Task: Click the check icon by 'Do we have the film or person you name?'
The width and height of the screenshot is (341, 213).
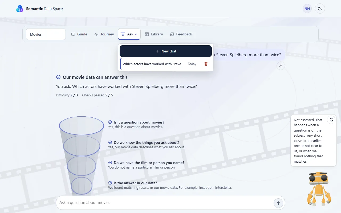Action: pos(110,163)
